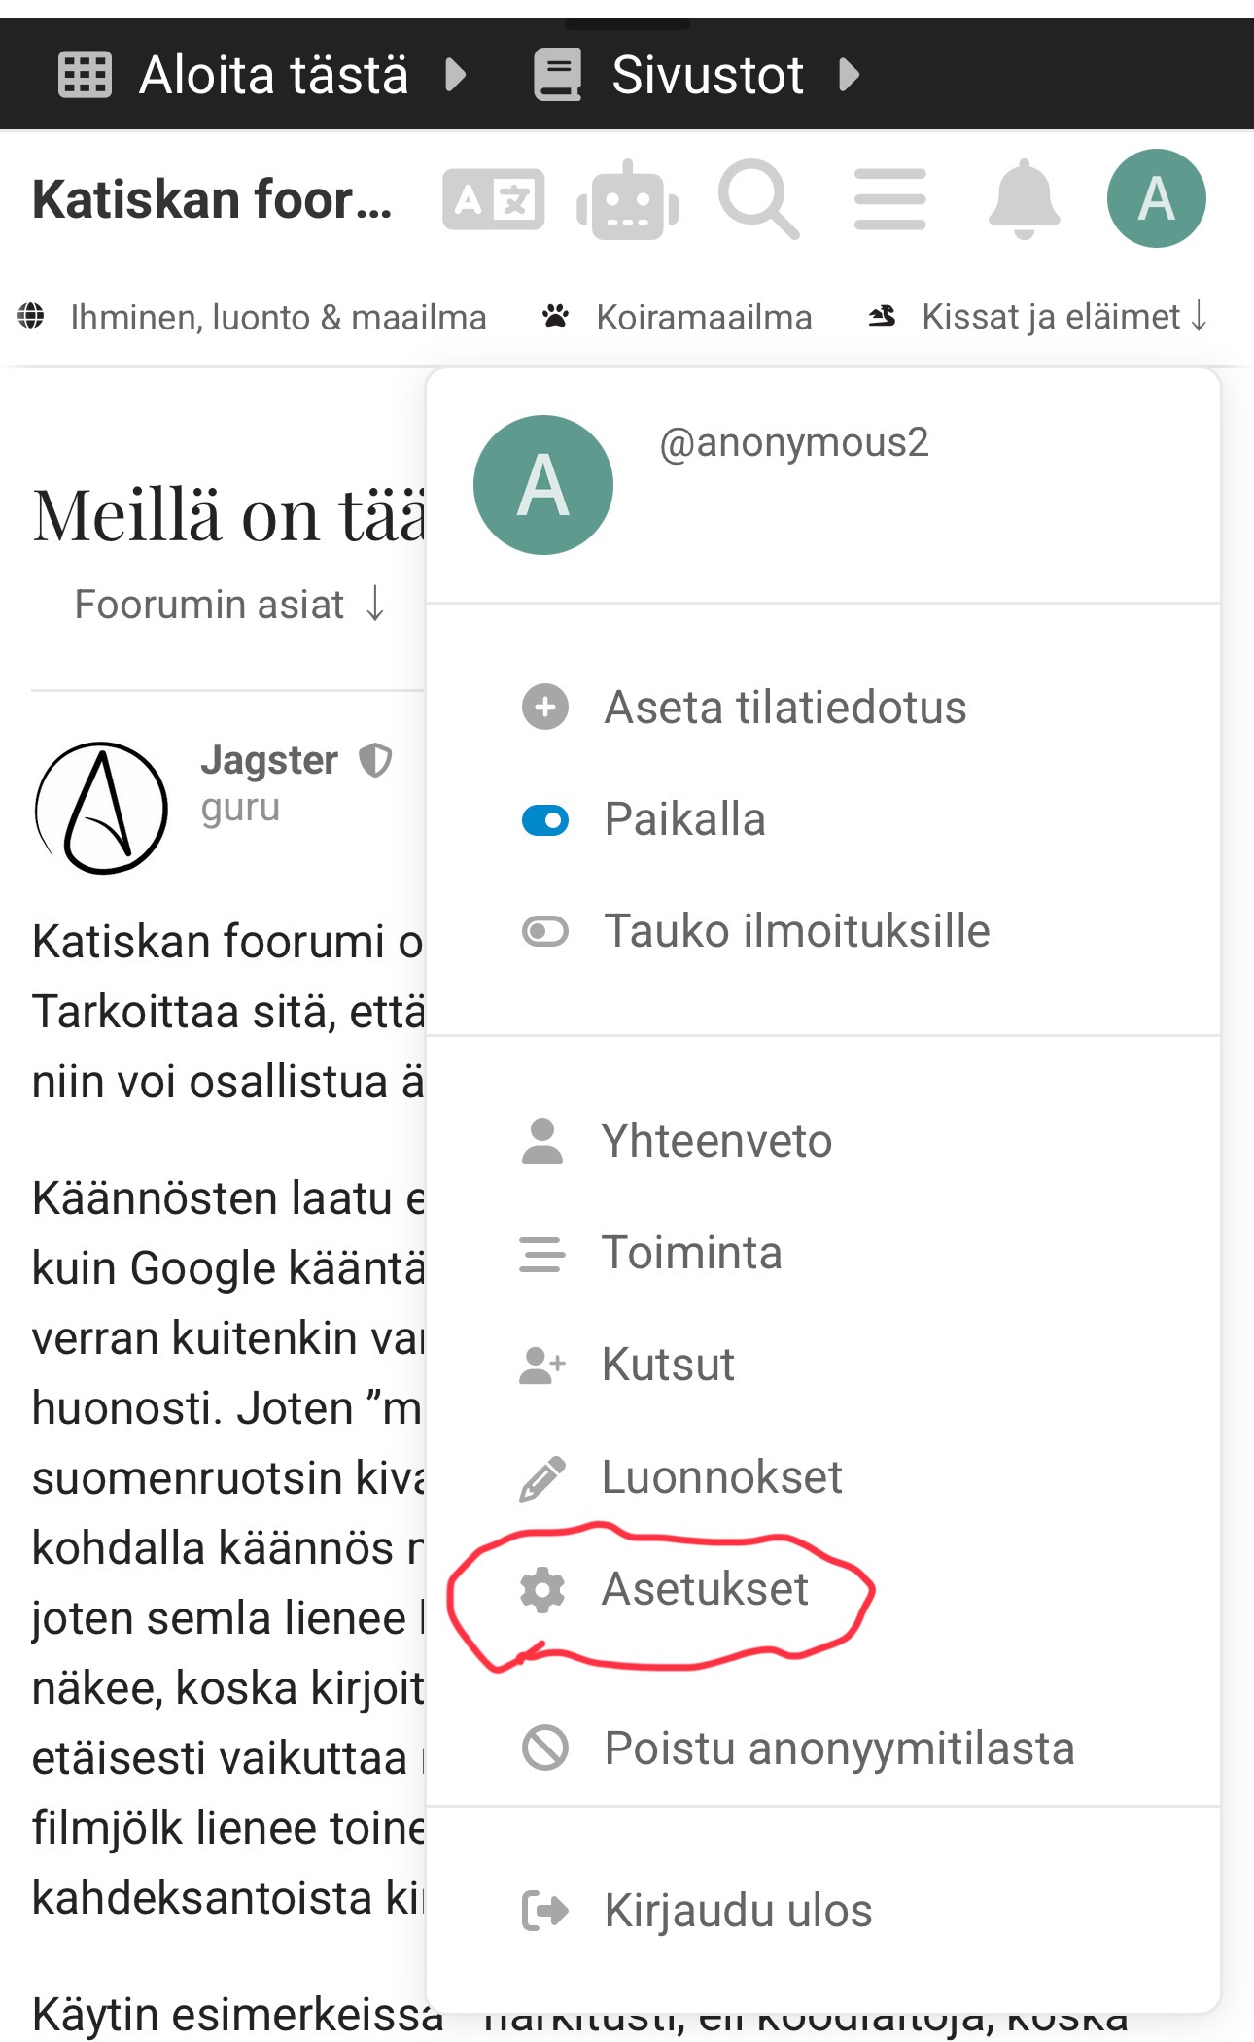
Task: Click Kirjaudu ulos to log out
Action: tap(737, 1911)
